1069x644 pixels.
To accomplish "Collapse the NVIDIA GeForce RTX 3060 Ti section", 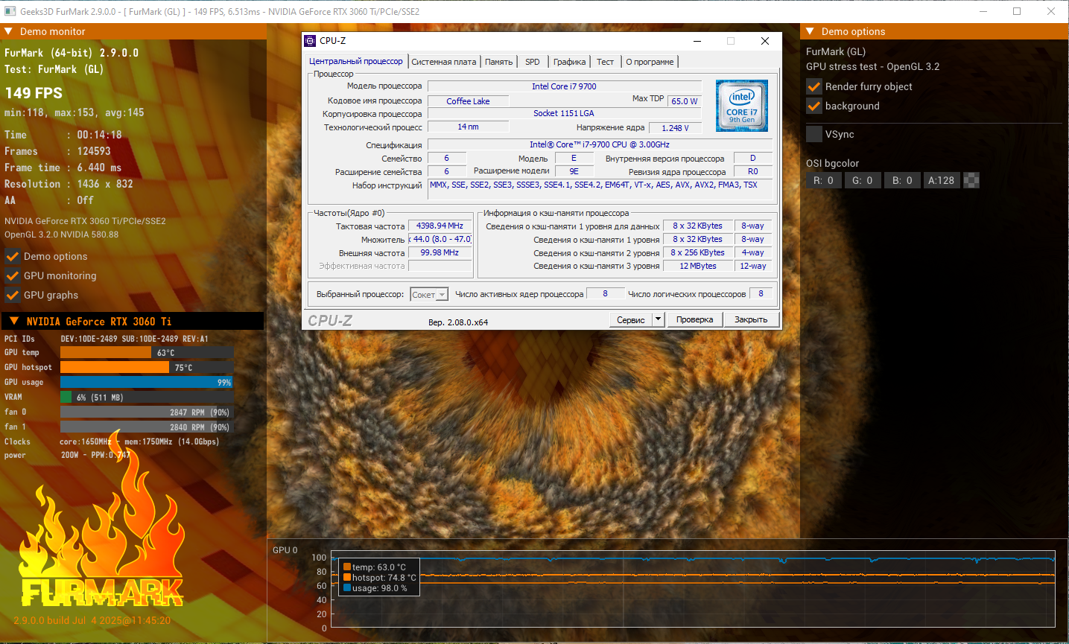I will [x=14, y=321].
